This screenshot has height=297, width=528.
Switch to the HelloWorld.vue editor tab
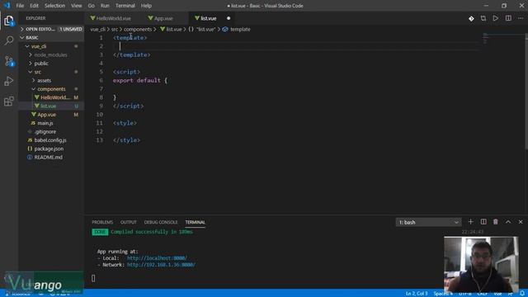114,18
